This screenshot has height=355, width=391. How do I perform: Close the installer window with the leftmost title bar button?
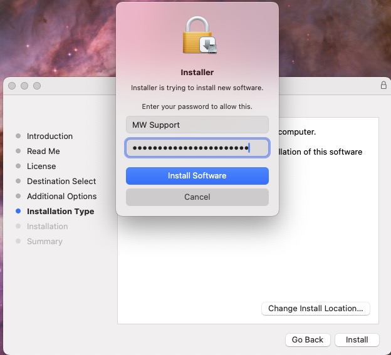tap(12, 86)
